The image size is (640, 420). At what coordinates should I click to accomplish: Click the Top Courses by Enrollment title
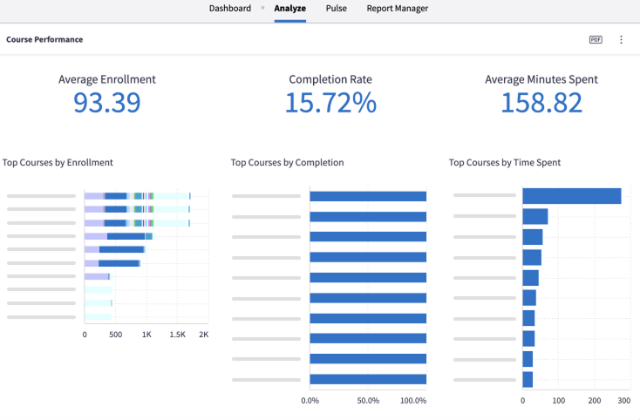pos(58,162)
